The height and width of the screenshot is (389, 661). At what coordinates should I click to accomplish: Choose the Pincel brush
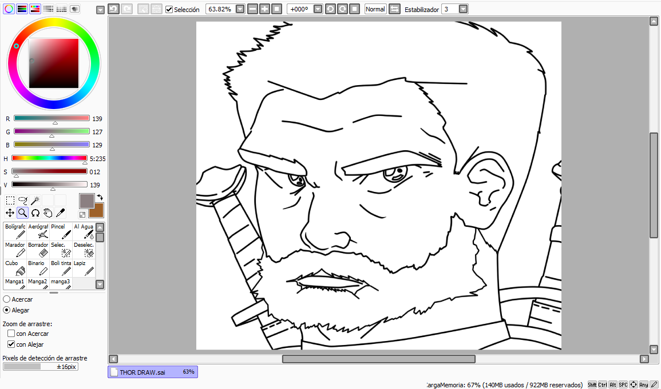[61, 231]
